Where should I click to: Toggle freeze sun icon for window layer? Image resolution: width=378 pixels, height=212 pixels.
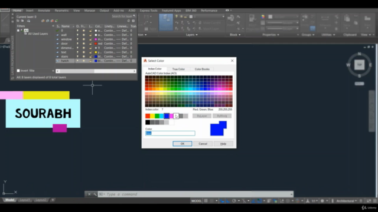tap(84, 39)
